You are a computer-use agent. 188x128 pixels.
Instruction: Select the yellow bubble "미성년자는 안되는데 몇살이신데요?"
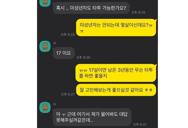[x=116, y=28]
